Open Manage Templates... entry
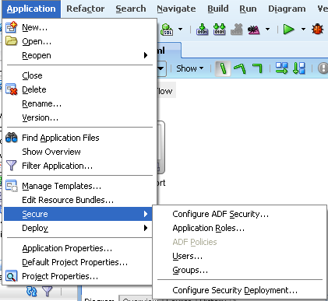This screenshot has width=328, height=301. pos(80,186)
